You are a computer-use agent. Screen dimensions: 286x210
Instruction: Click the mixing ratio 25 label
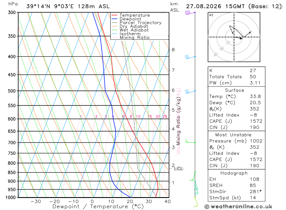click(165, 116)
